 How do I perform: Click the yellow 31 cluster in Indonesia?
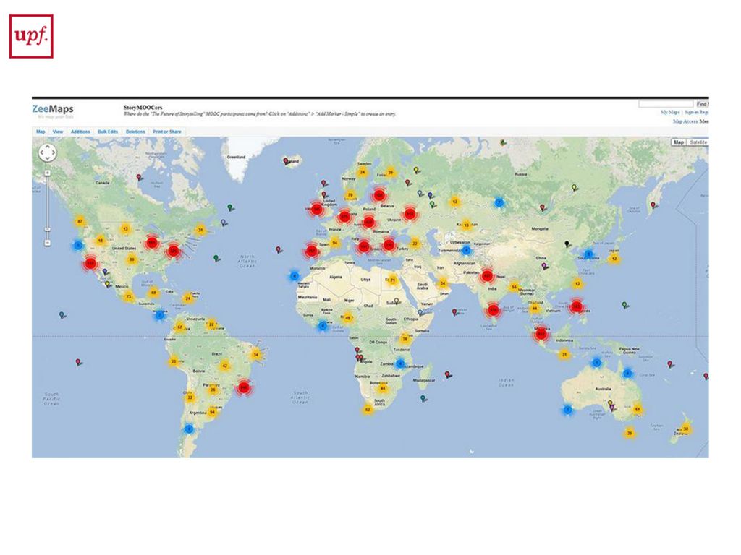(x=564, y=354)
